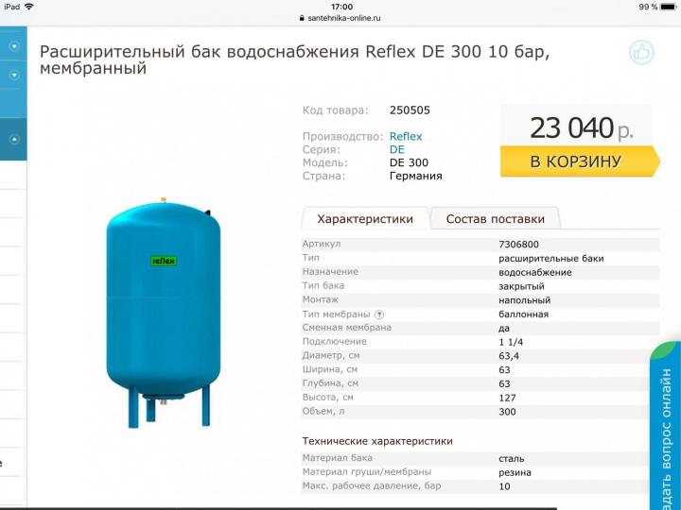Click the product code 250505
681x510 pixels.
[x=410, y=110]
